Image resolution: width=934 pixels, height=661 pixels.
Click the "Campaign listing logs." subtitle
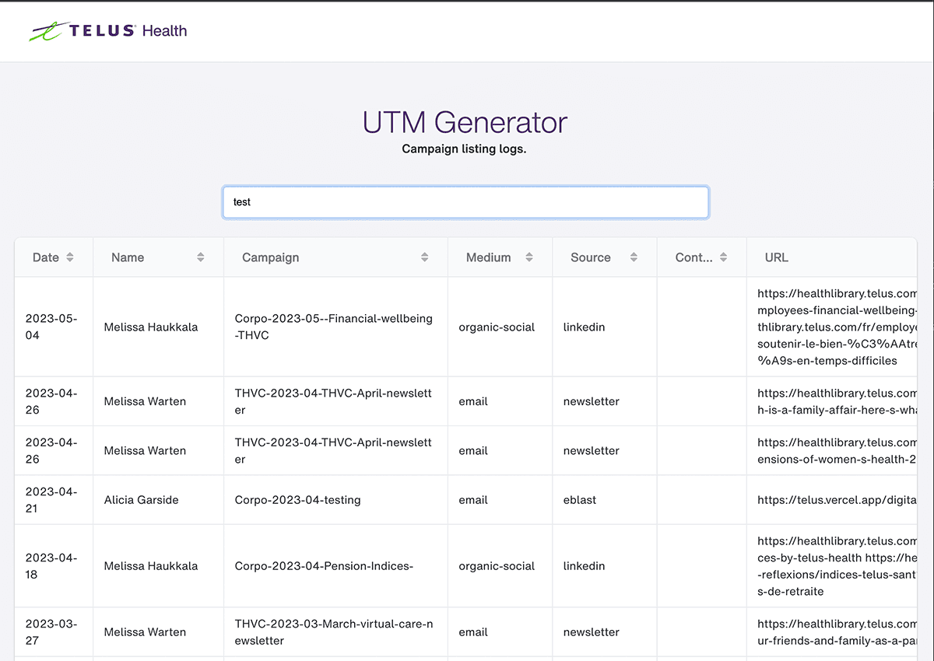(465, 149)
